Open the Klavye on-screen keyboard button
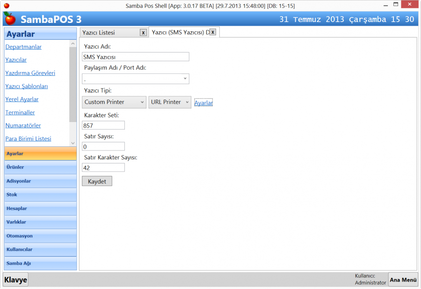Viewport: 421px width, 289px height. click(15, 280)
